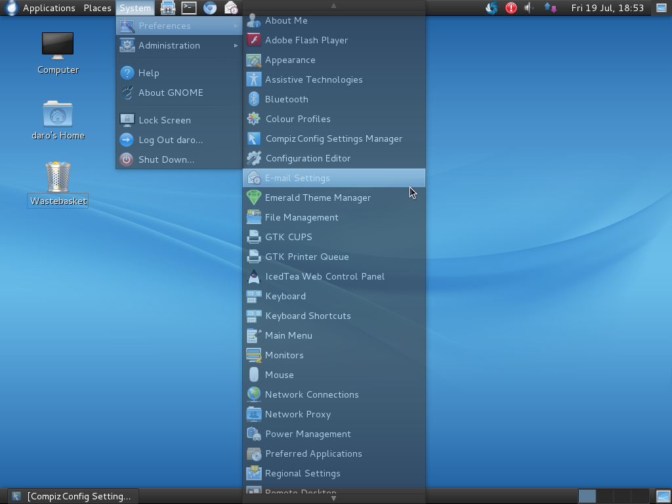Switch to the first workspace in pager

point(587,496)
